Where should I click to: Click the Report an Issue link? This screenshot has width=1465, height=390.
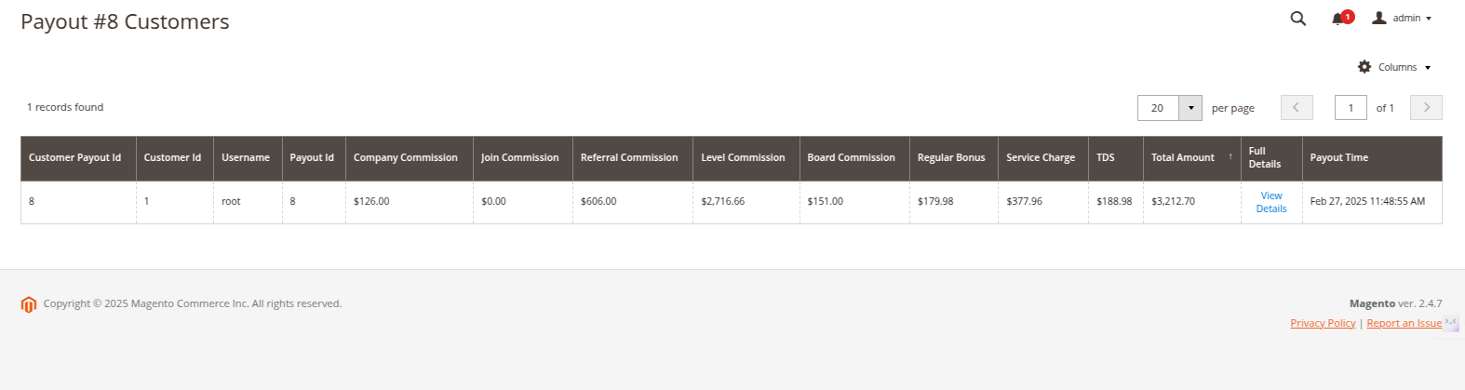pyautogui.click(x=1404, y=323)
